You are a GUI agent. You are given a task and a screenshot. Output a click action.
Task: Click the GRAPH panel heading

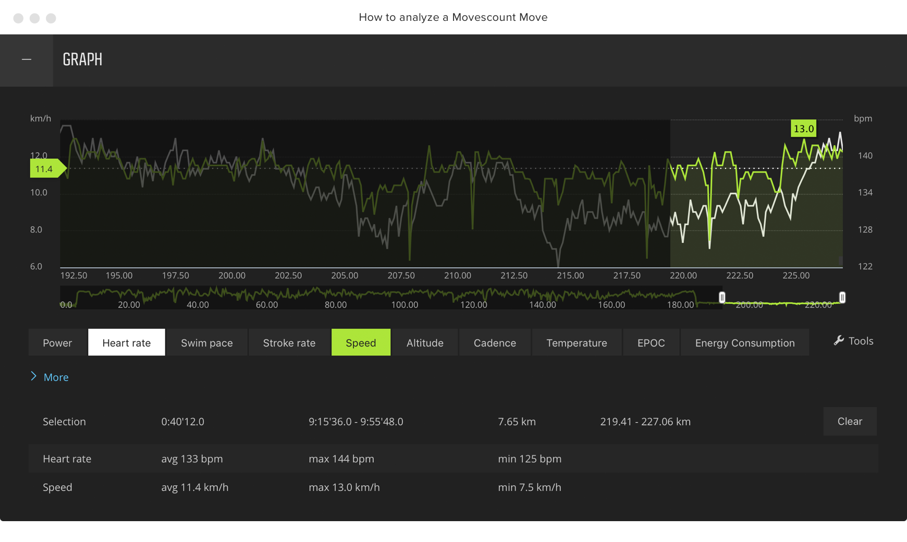(82, 60)
